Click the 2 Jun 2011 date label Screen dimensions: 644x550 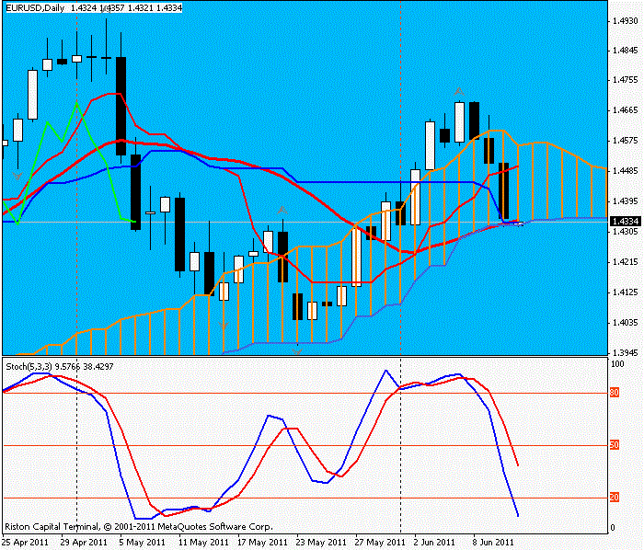434,543
